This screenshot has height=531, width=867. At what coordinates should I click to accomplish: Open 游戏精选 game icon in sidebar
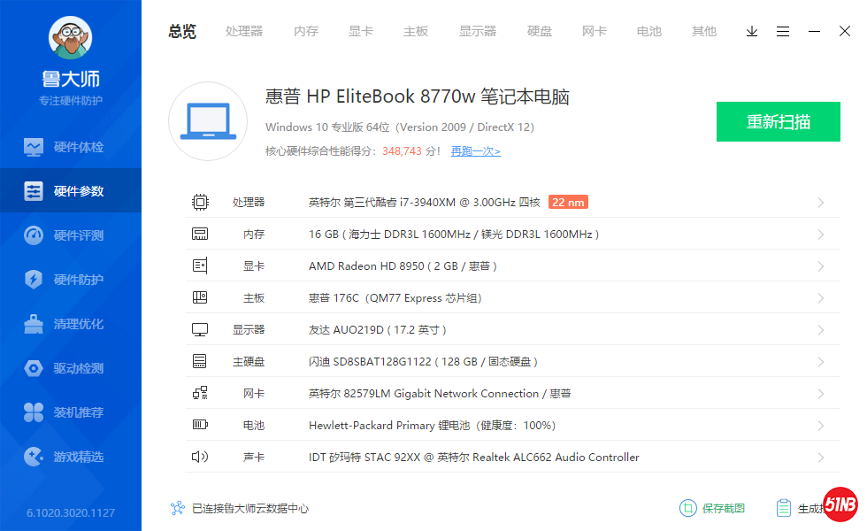pos(34,457)
